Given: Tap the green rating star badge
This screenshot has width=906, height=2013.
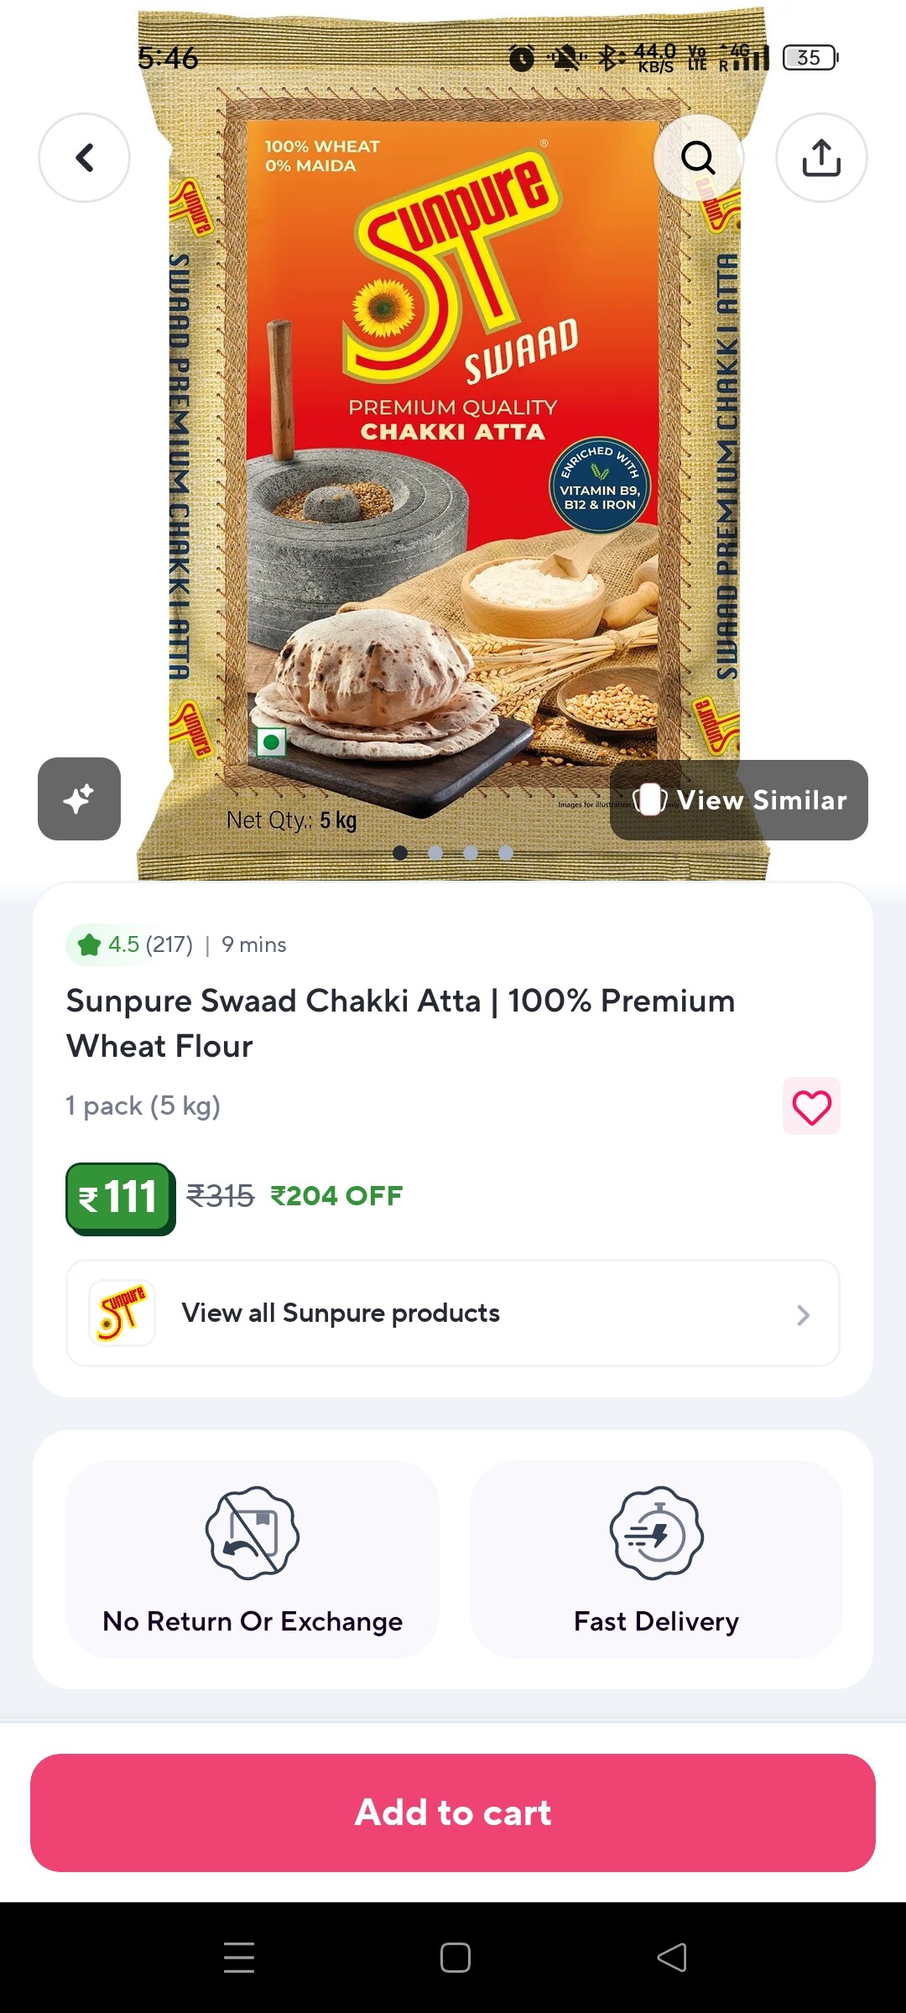Looking at the screenshot, I should click(91, 945).
